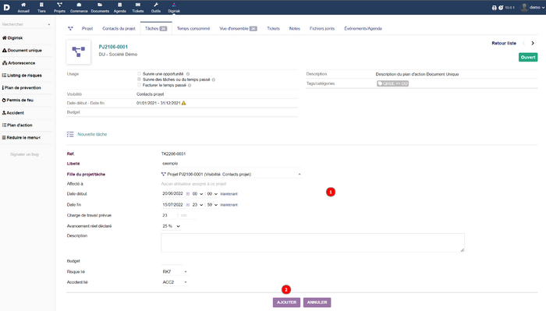Screen dimensions: 546x311
Task: Click the ANNULER button
Action: [317, 302]
